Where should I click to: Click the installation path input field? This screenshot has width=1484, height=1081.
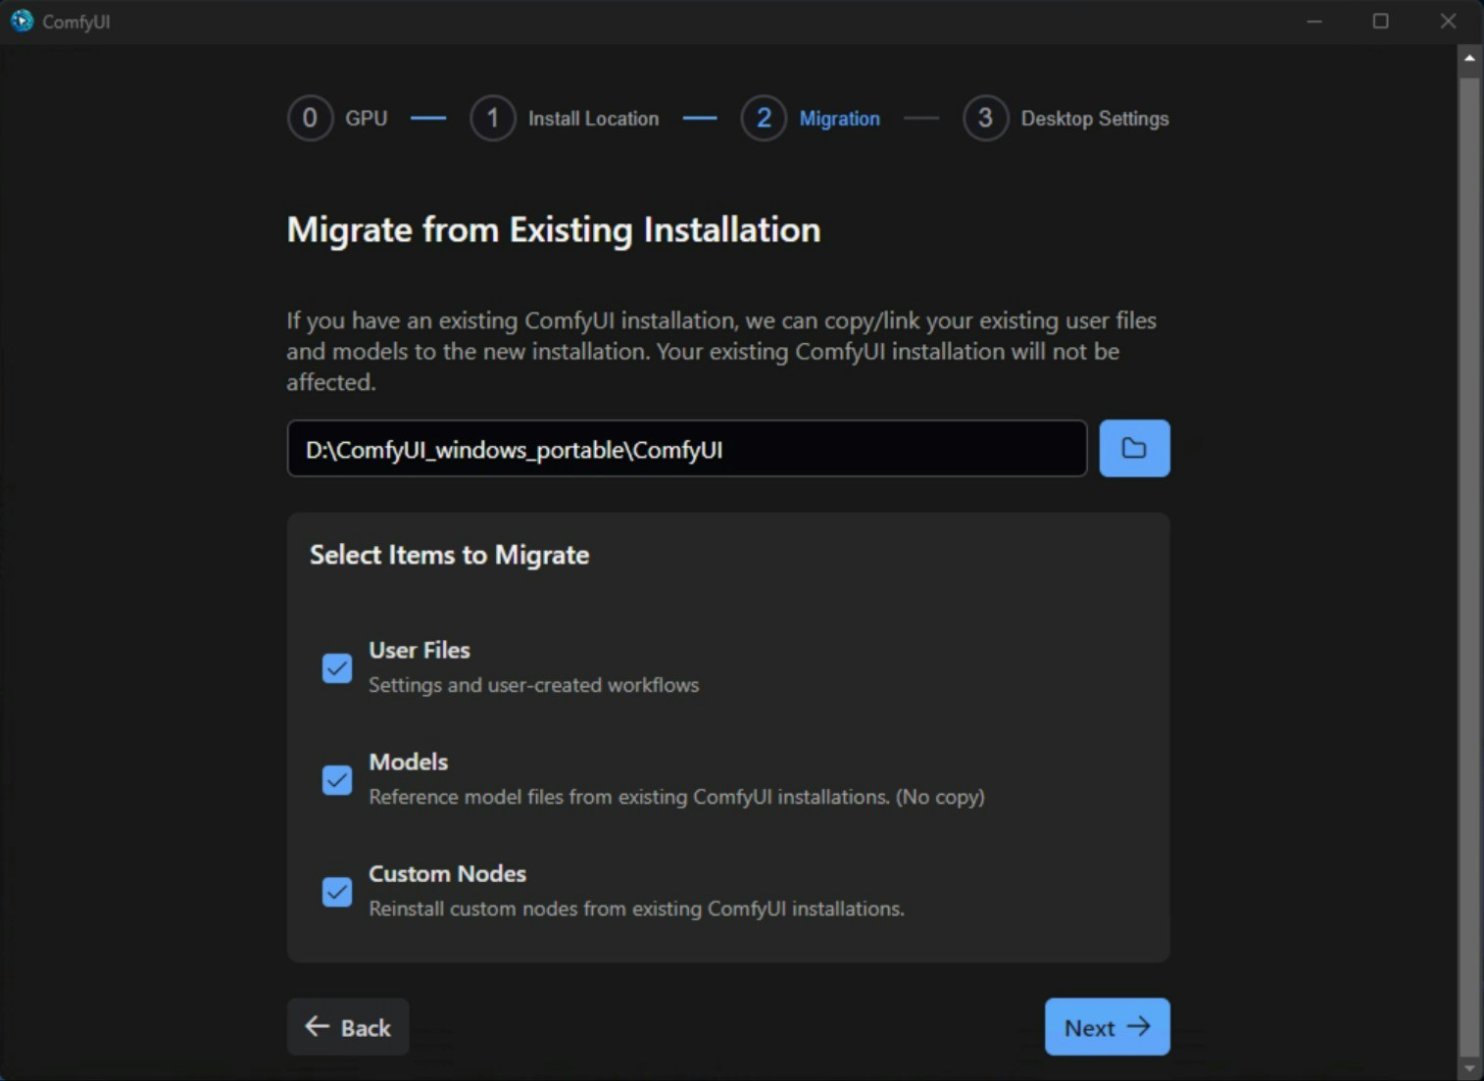(686, 448)
